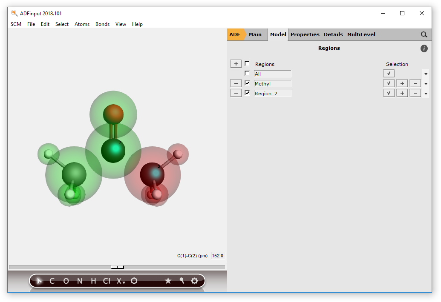This screenshot has height=302, width=441.
Task: Uncheck the Region_2 checkbox
Action: tap(247, 93)
